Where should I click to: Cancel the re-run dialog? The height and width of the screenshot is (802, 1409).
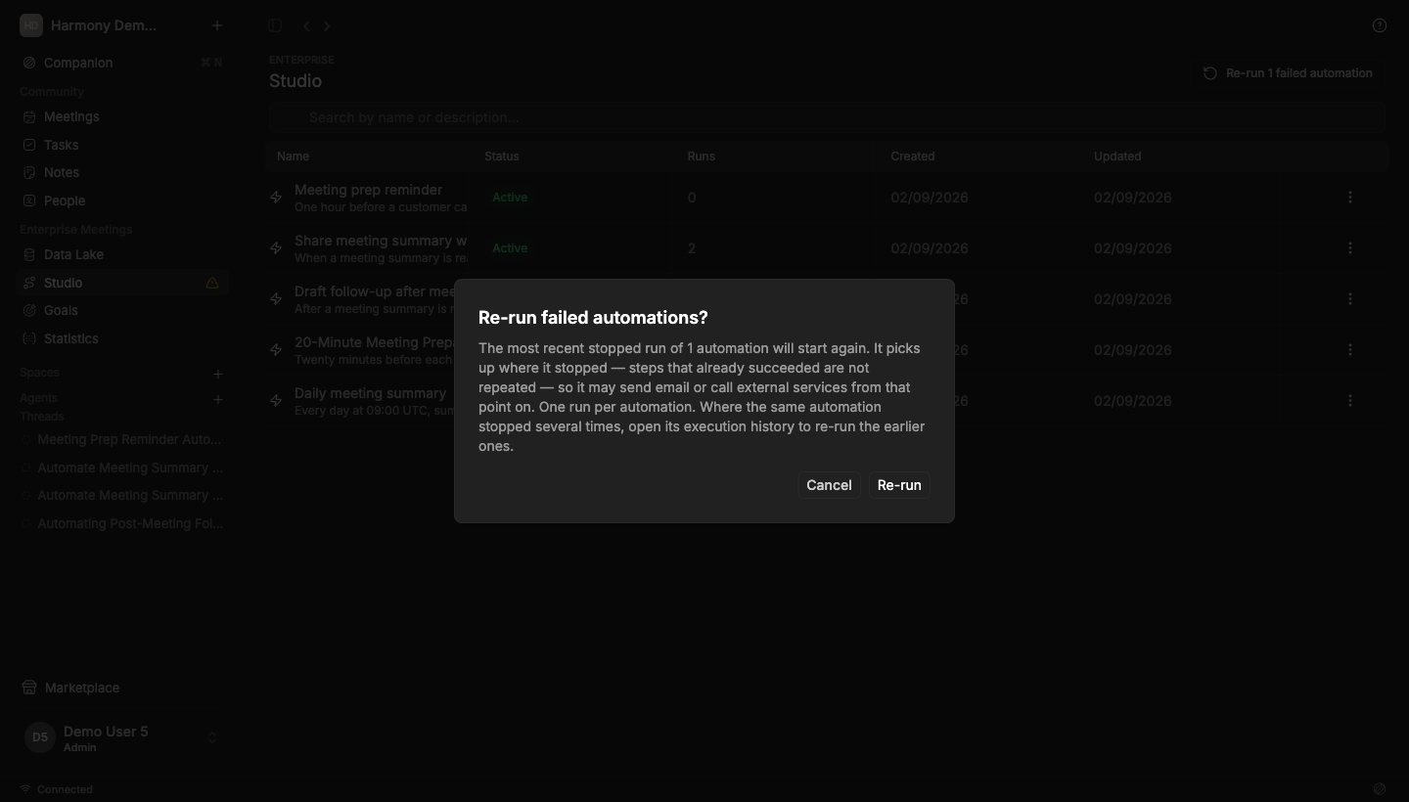829,485
